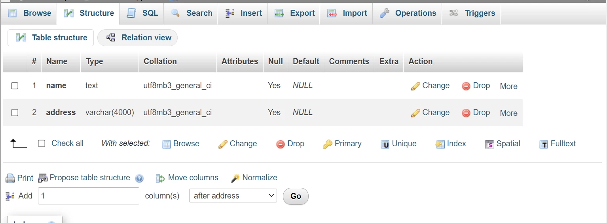Image resolution: width=607 pixels, height=223 pixels.
Task: Click the pencil Change icon for name column
Action: [415, 86]
